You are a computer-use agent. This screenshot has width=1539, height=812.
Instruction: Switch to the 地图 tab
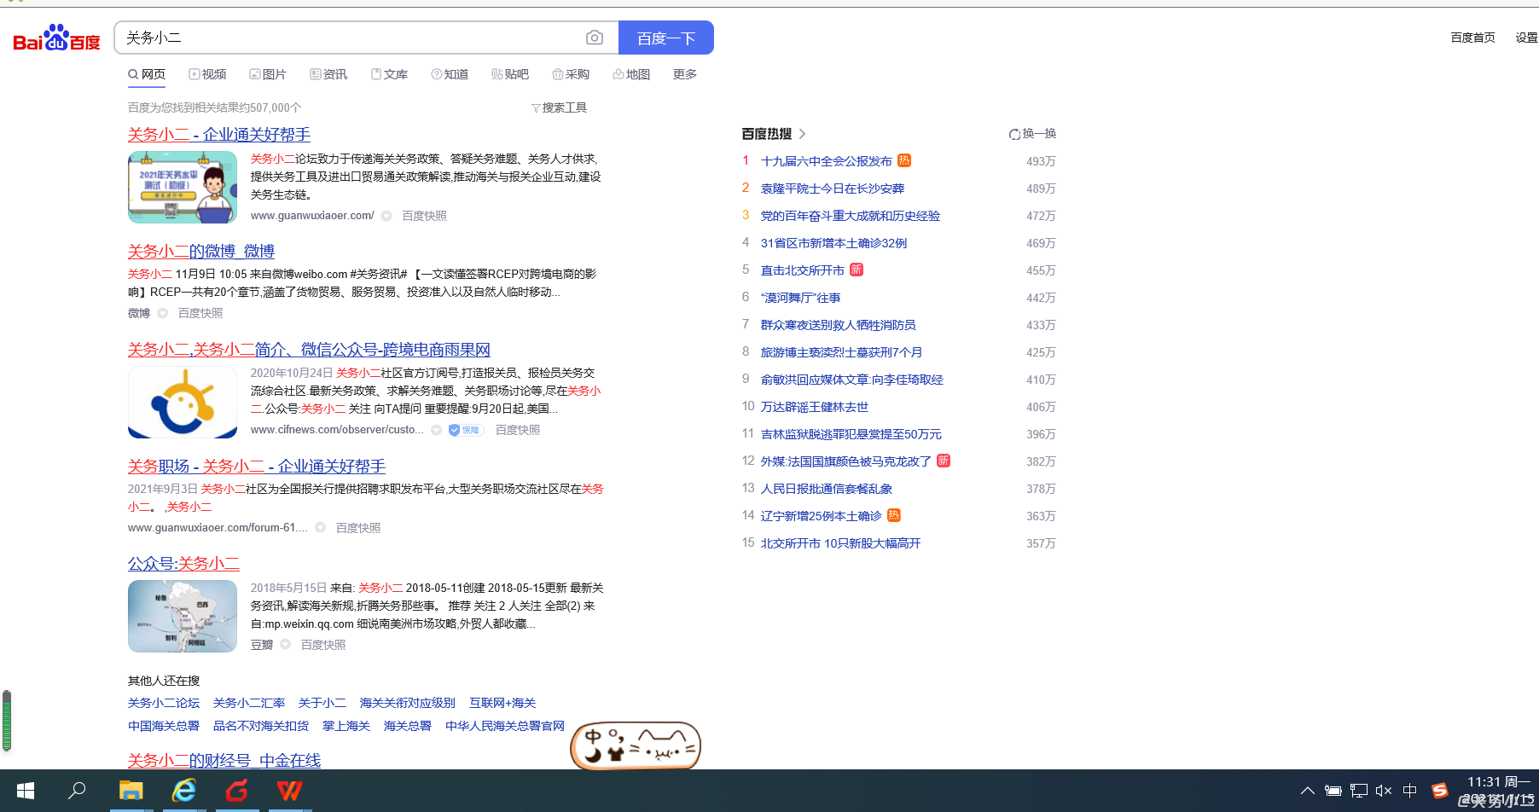coord(631,74)
